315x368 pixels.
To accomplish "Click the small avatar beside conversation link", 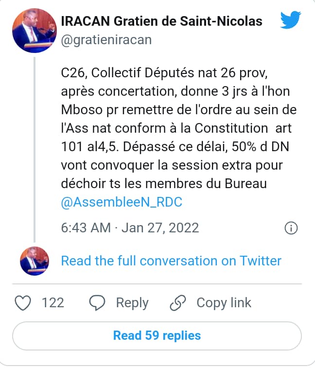I will (x=34, y=261).
